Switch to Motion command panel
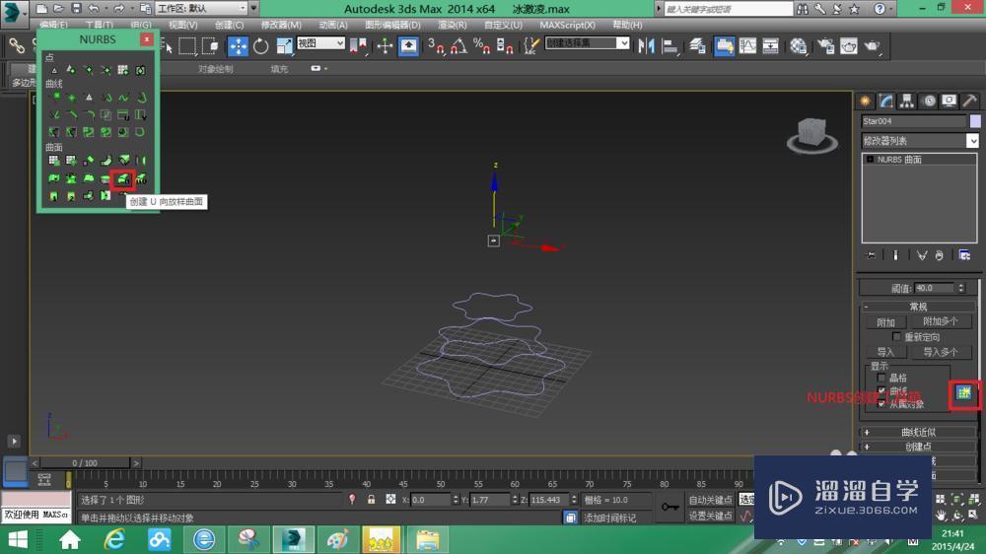The image size is (986, 554). coord(929,101)
